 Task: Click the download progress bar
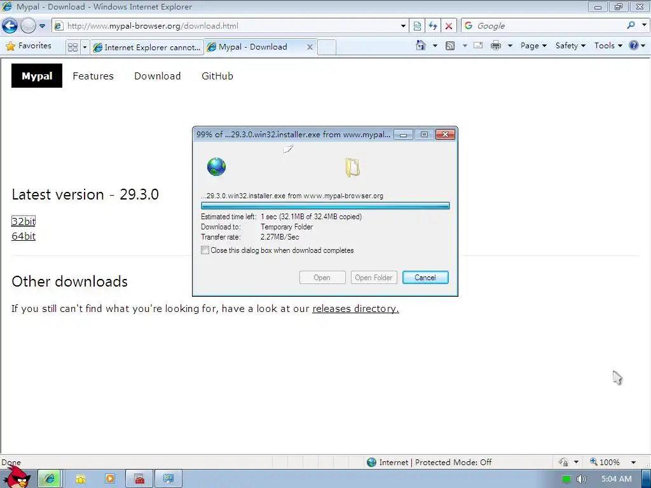325,205
